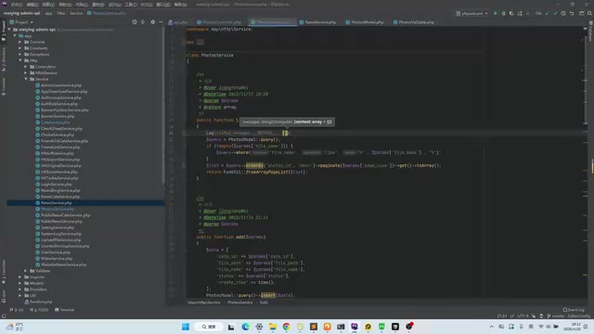Open the Event Log
The image size is (594, 334).
(574, 310)
